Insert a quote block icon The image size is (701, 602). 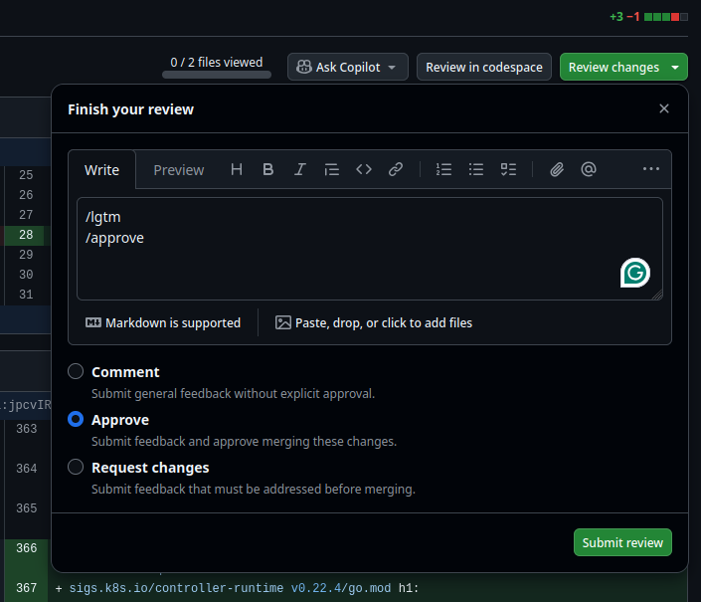(x=332, y=169)
